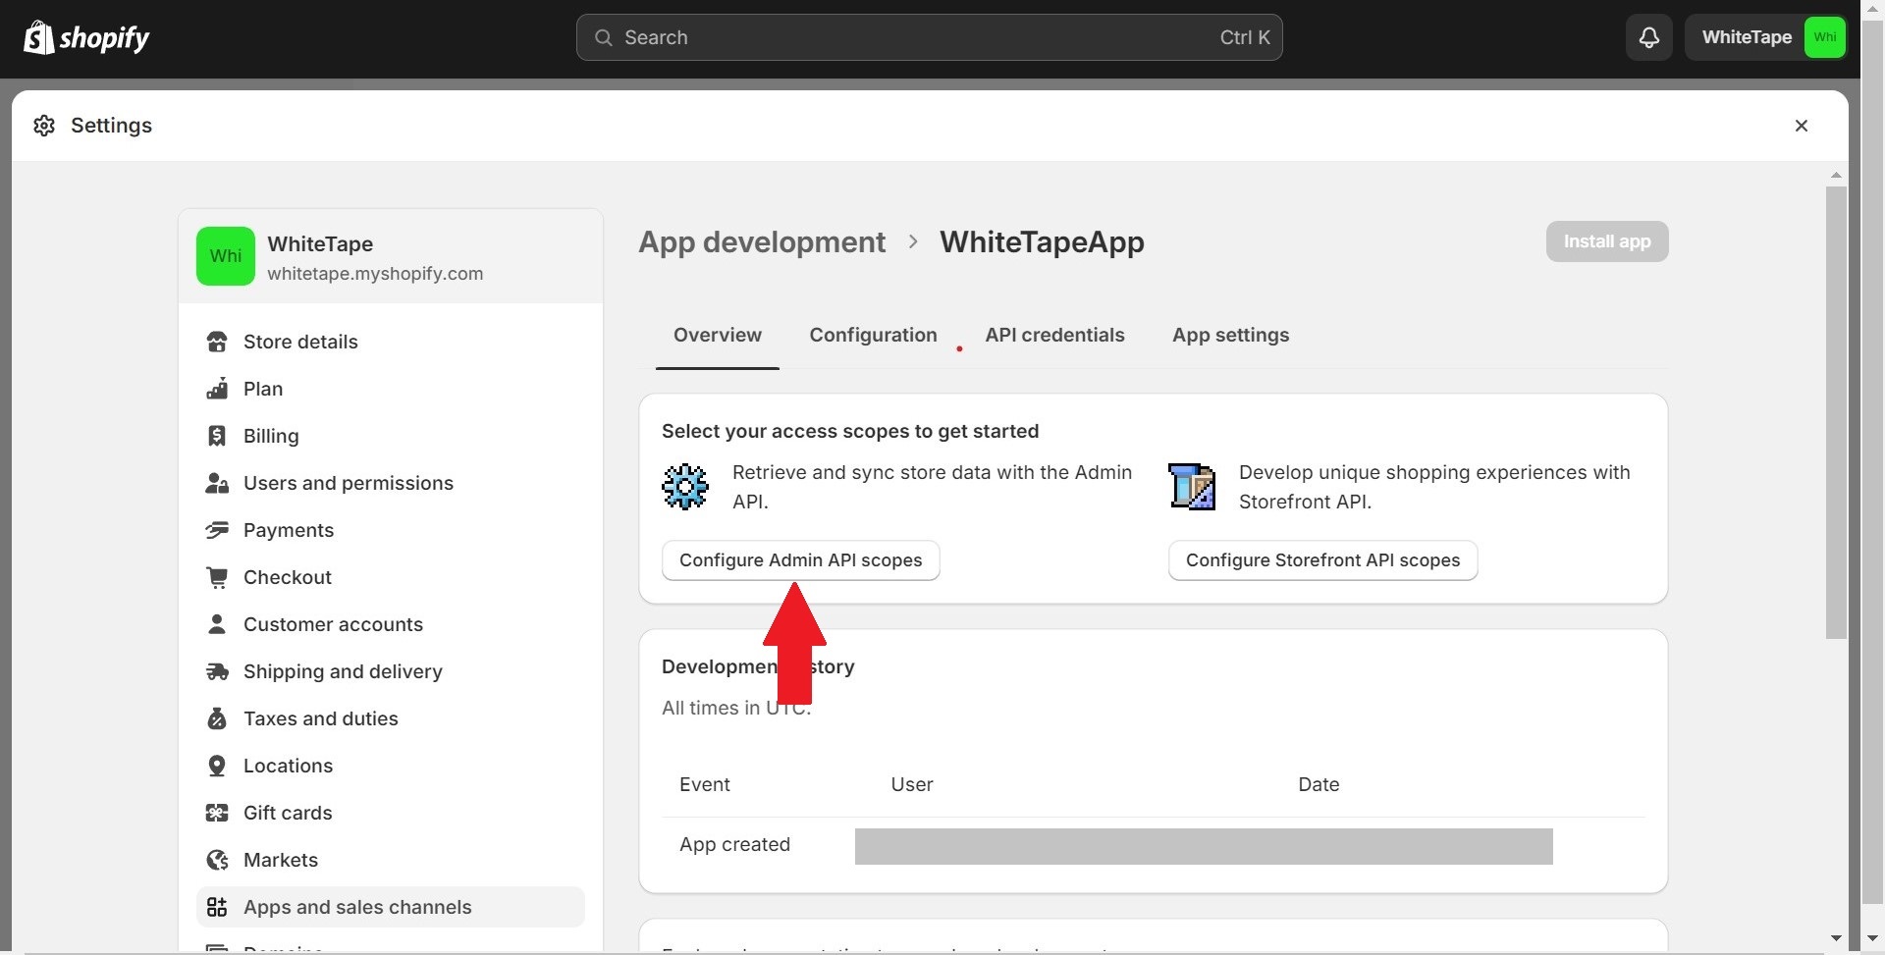1885x955 pixels.
Task: Click the green Whi avatar in top bar
Action: [x=1825, y=37]
